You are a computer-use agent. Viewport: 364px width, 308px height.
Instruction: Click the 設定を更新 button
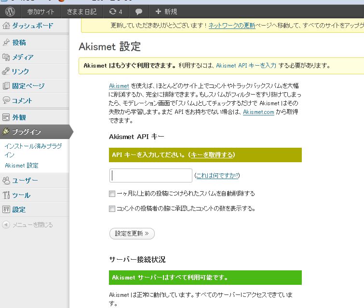[132, 233]
